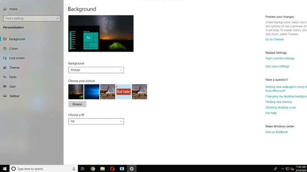Go to Start settings page
The height and width of the screenshot is (172, 307).
click(x=12, y=86)
